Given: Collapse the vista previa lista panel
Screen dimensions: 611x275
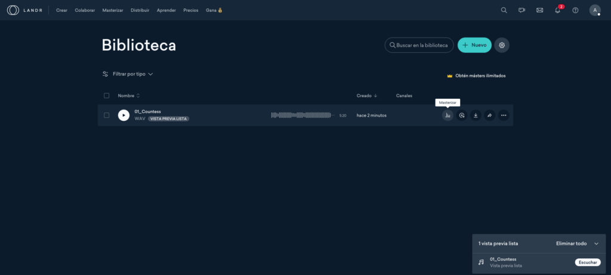Looking at the screenshot, I should (595, 243).
